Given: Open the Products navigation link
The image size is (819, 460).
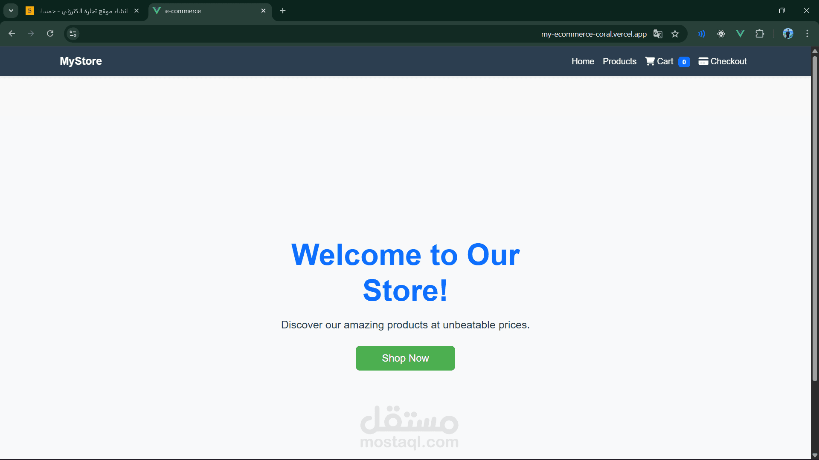Looking at the screenshot, I should click(619, 61).
